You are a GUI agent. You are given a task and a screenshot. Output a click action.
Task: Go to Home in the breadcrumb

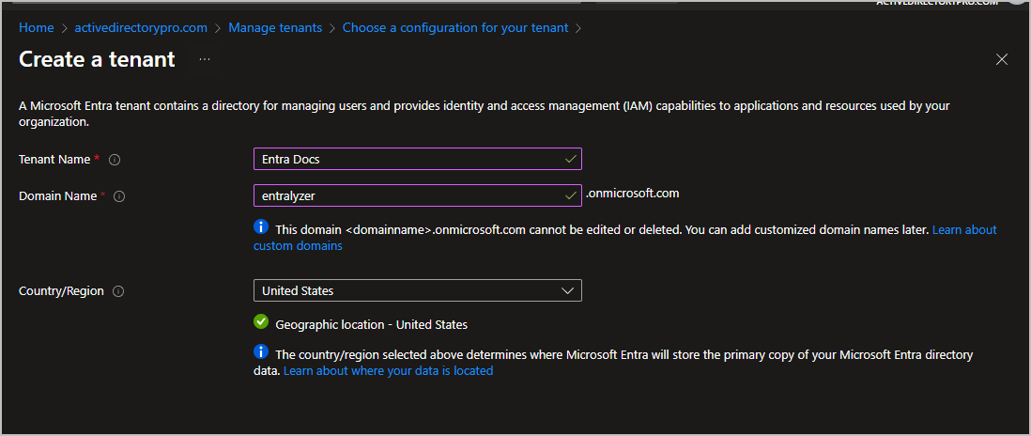pyautogui.click(x=36, y=27)
